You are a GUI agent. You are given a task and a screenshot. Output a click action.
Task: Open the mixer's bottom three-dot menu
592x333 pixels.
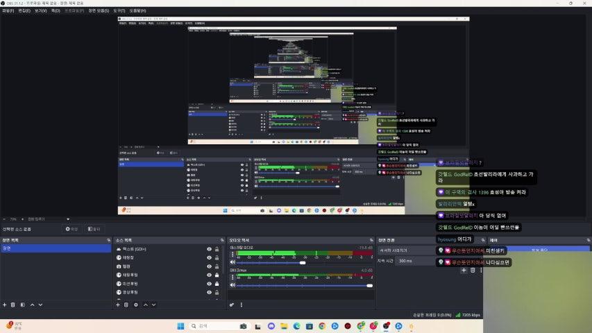pos(242,305)
